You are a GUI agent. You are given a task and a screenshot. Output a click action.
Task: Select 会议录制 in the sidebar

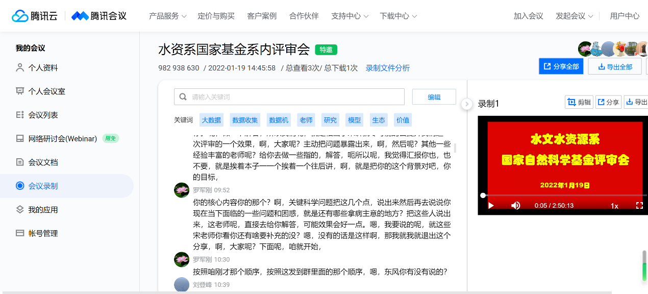(43, 186)
